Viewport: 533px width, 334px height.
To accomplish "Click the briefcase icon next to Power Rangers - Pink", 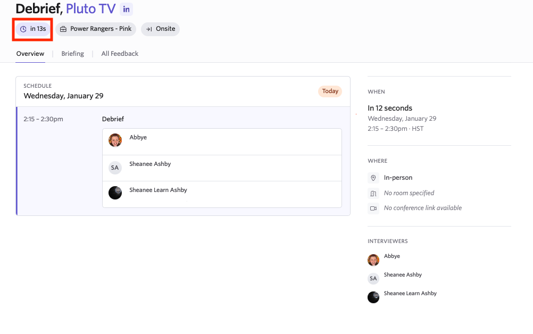I will 63,29.
